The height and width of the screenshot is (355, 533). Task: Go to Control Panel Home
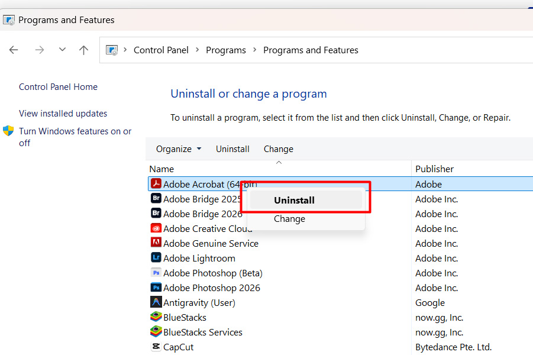pos(58,87)
